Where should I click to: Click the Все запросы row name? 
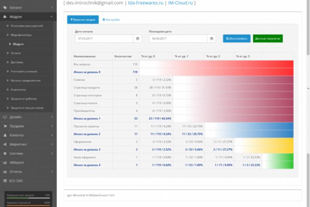click(82, 64)
